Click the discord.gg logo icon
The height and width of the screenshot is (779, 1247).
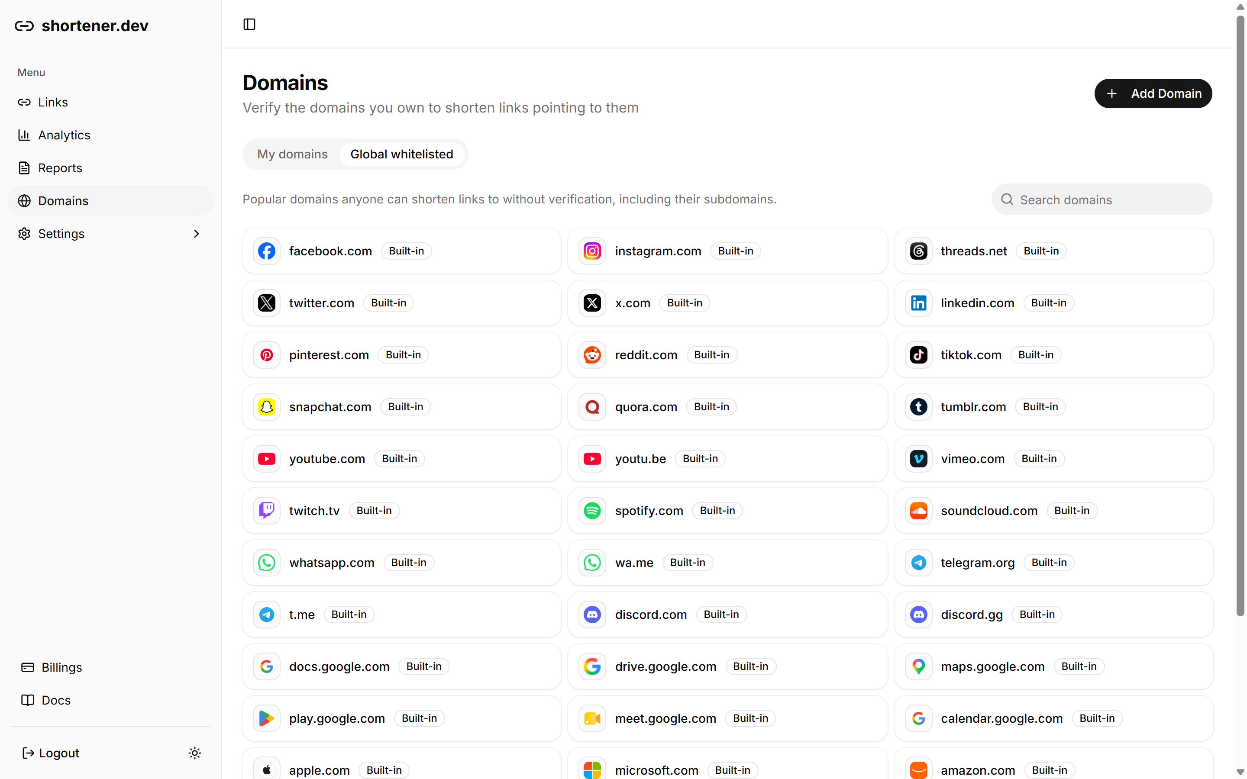918,615
